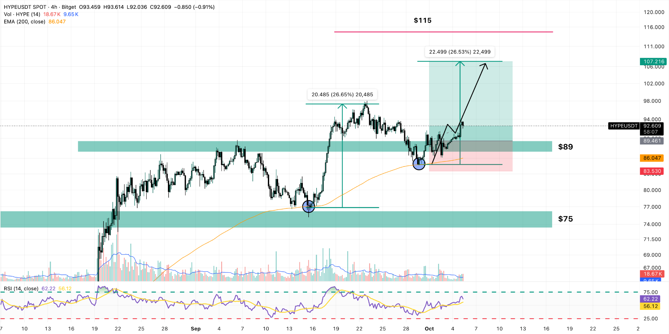Viewport: 669px width, 334px height.
Task: Select the EMA (200, close) indicator legend
Action: tap(24, 22)
